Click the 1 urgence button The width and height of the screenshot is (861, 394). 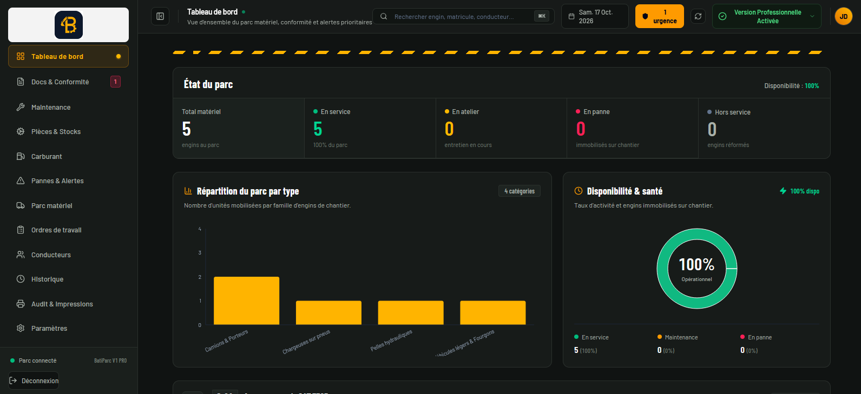click(x=660, y=16)
